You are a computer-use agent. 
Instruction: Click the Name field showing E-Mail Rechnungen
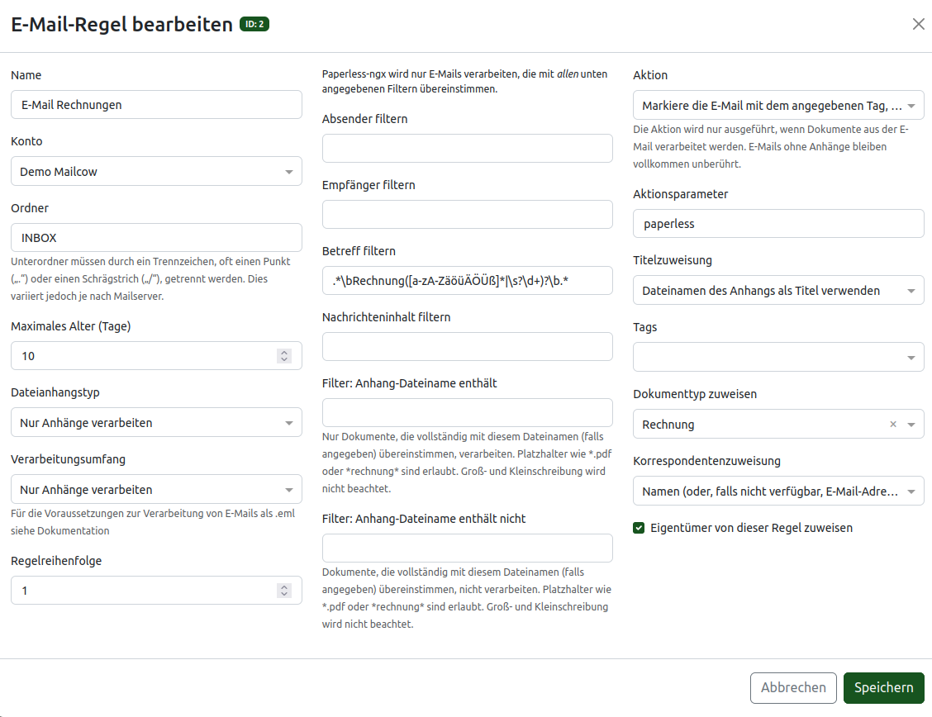156,104
